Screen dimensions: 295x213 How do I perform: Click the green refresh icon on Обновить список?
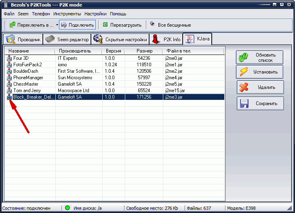point(243,57)
